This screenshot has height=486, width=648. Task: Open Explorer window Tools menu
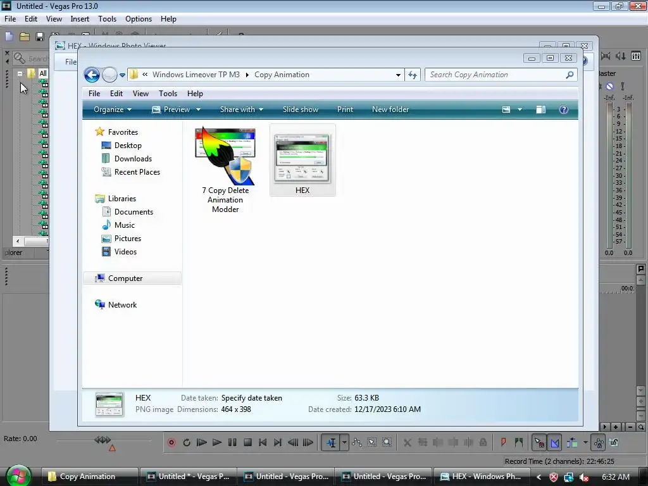pyautogui.click(x=168, y=94)
